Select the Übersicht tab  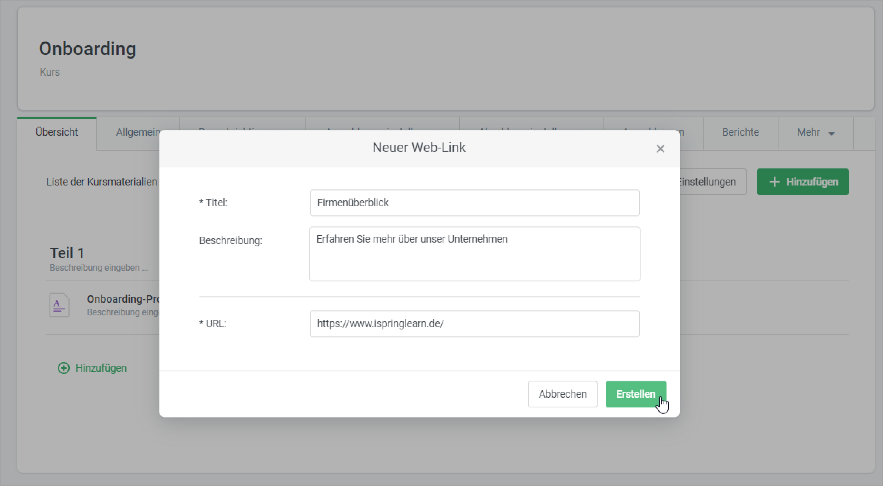click(x=57, y=132)
